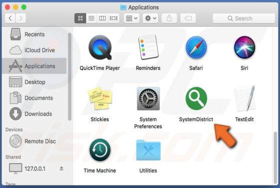The width and height of the screenshot is (280, 188).
Task: Minimize the window with yellow button
Action: [x=15, y=7]
